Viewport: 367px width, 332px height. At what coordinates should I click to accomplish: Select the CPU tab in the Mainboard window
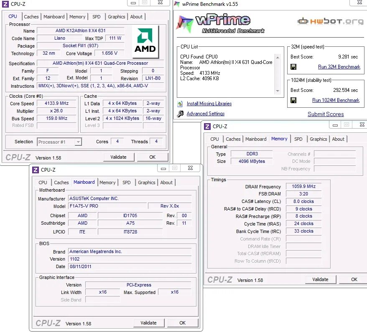point(43,182)
